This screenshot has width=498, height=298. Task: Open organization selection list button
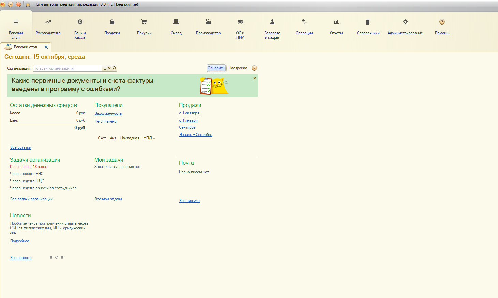pyautogui.click(x=104, y=68)
